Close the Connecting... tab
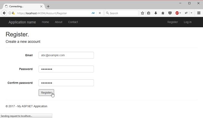203x118 pixels. 41,6
